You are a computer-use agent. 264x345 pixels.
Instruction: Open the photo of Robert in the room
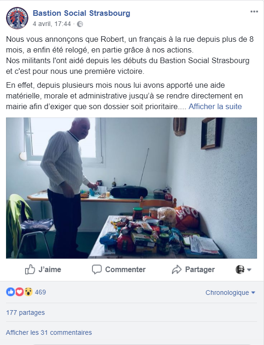132,188
